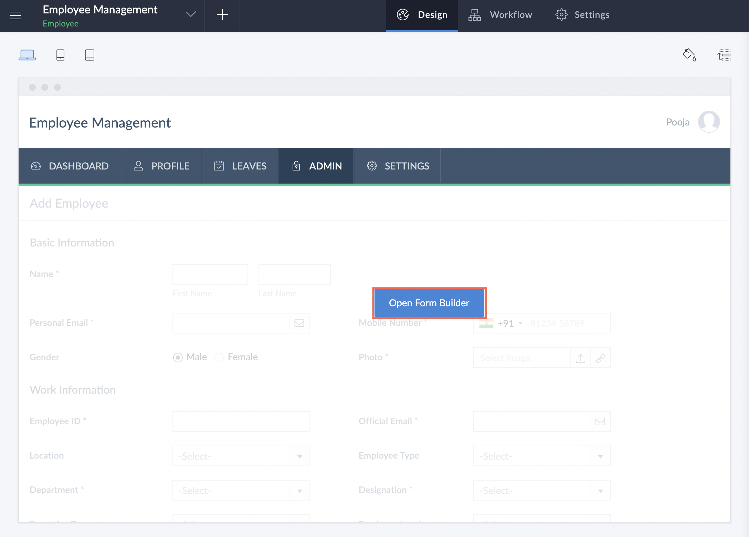Click upload icon in Photo field
This screenshot has height=537, width=749.
[581, 358]
